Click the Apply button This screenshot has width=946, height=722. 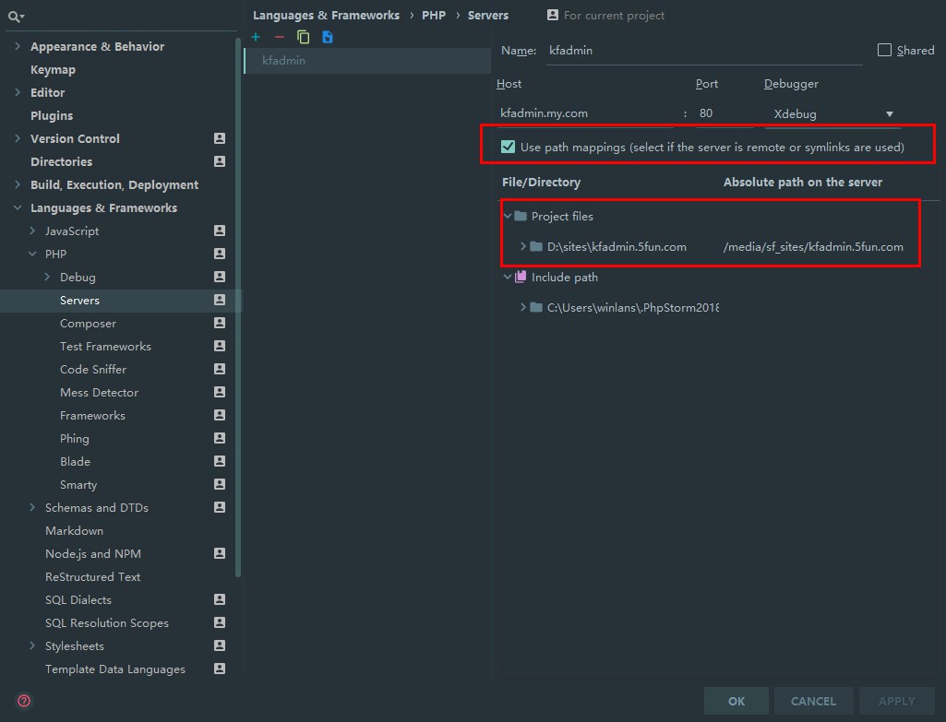pos(896,701)
